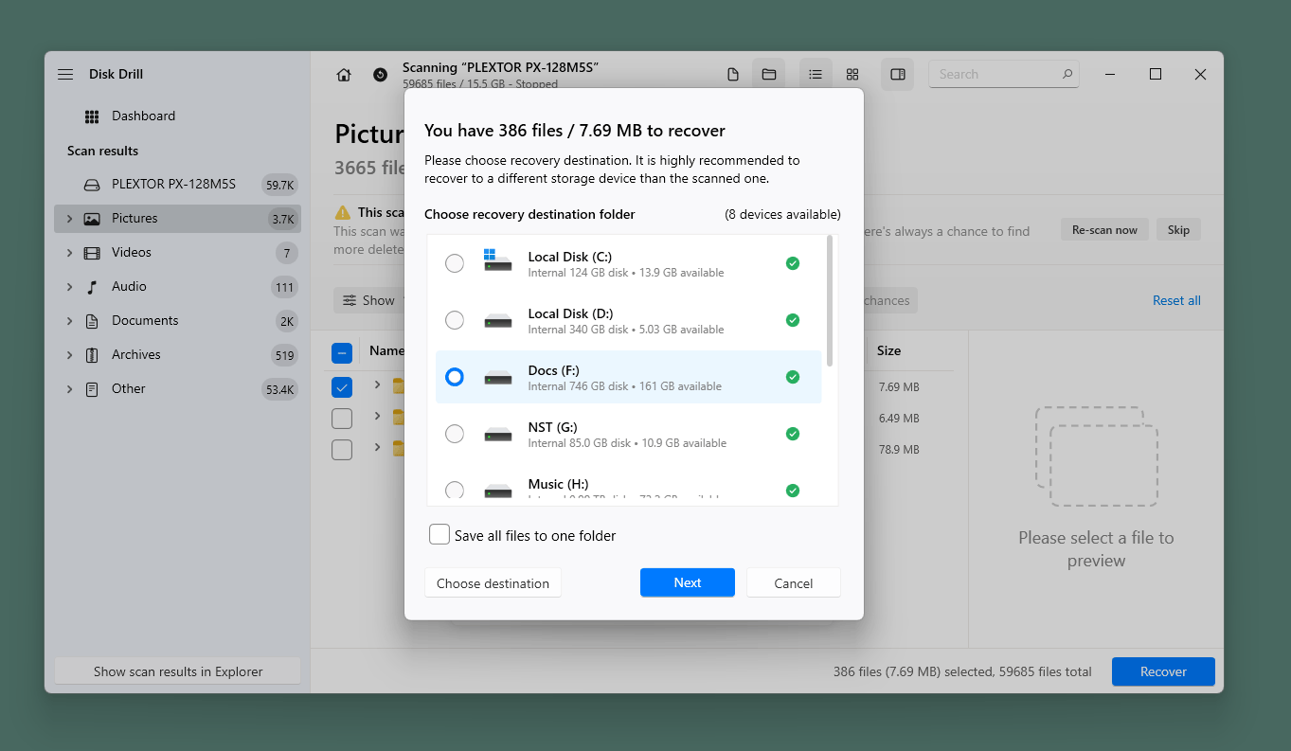Click the Reset all link
This screenshot has width=1291, height=751.
[x=1176, y=300]
